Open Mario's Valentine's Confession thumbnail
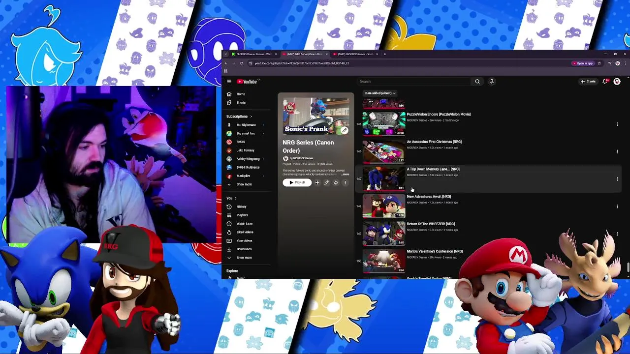Screen dimensions: 630x354 pos(384,261)
